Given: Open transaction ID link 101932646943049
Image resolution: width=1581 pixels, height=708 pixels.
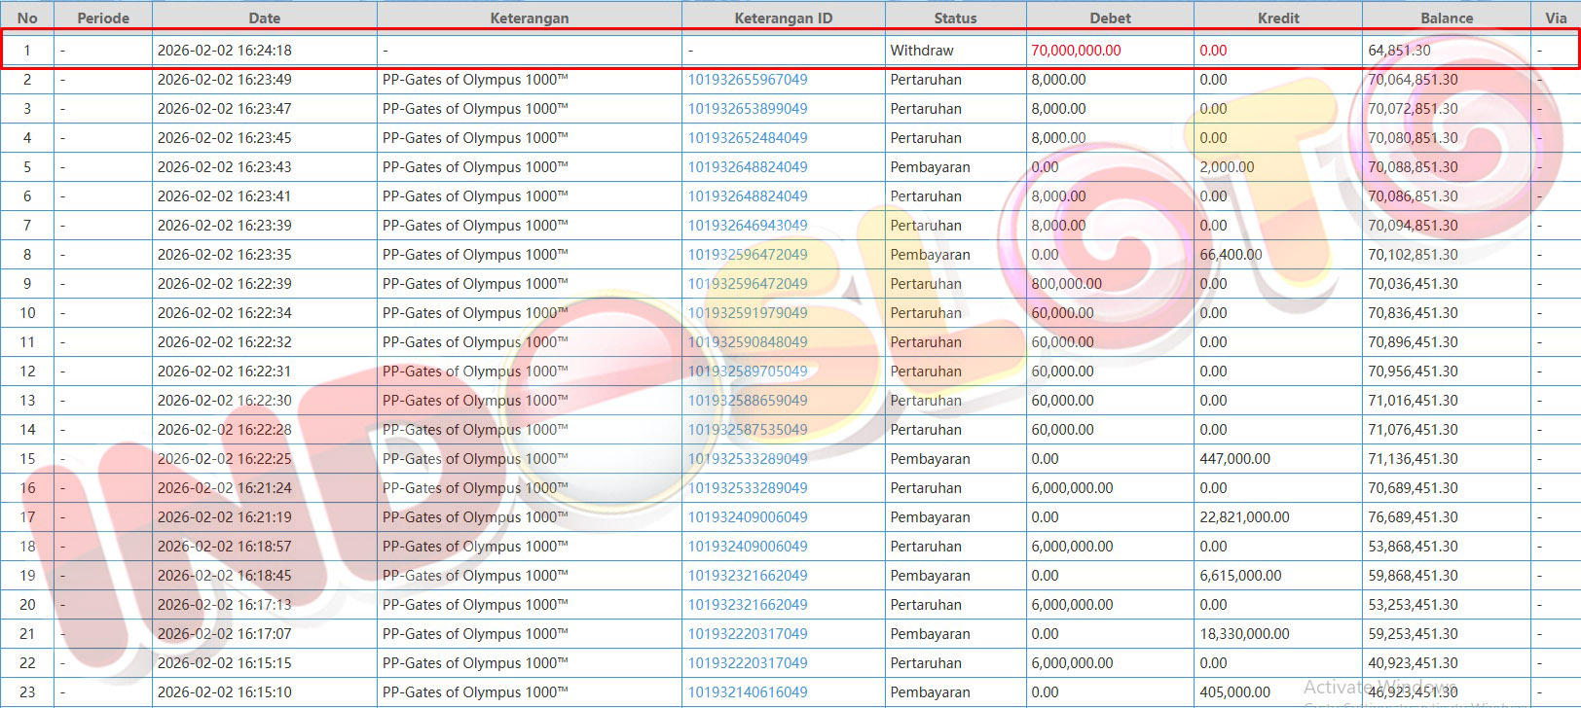Looking at the screenshot, I should click(747, 226).
